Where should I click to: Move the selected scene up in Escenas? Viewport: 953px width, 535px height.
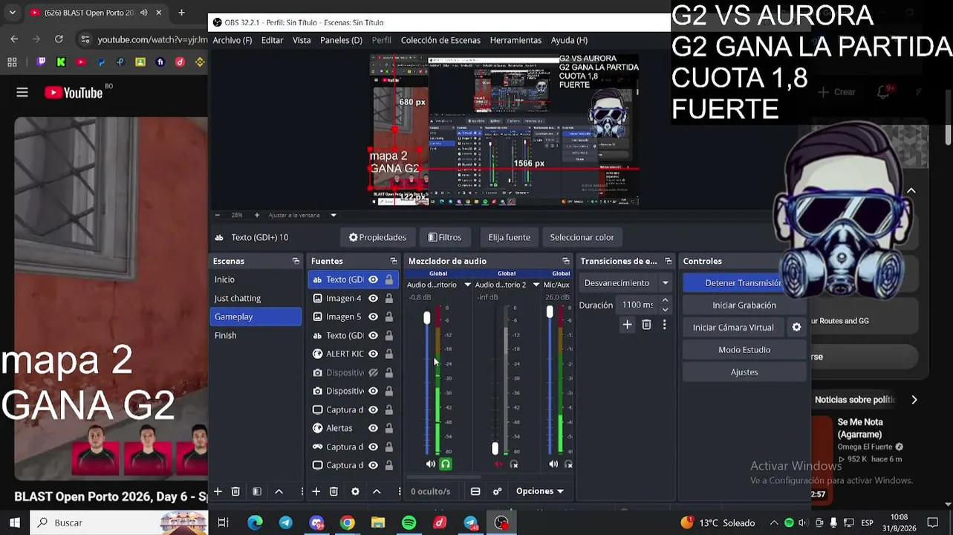pyautogui.click(x=279, y=491)
